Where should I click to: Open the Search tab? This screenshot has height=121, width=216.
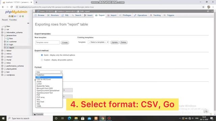pyautogui.click(x=77, y=15)
